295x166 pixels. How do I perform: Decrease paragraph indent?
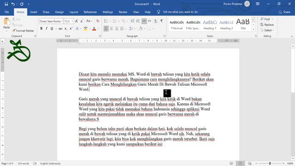132,21
